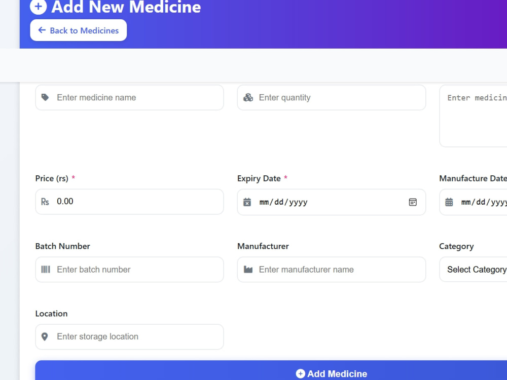Open the Select Category dropdown
Screen dimensions: 507x380
(473, 270)
